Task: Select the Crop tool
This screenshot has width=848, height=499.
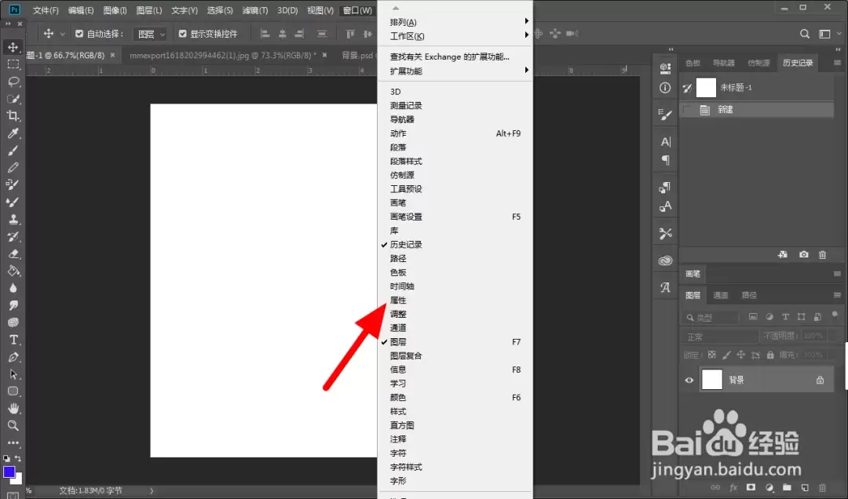Action: pos(13,115)
